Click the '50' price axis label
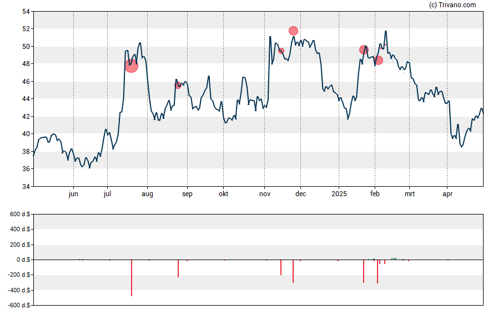493x314 pixels. click(26, 47)
